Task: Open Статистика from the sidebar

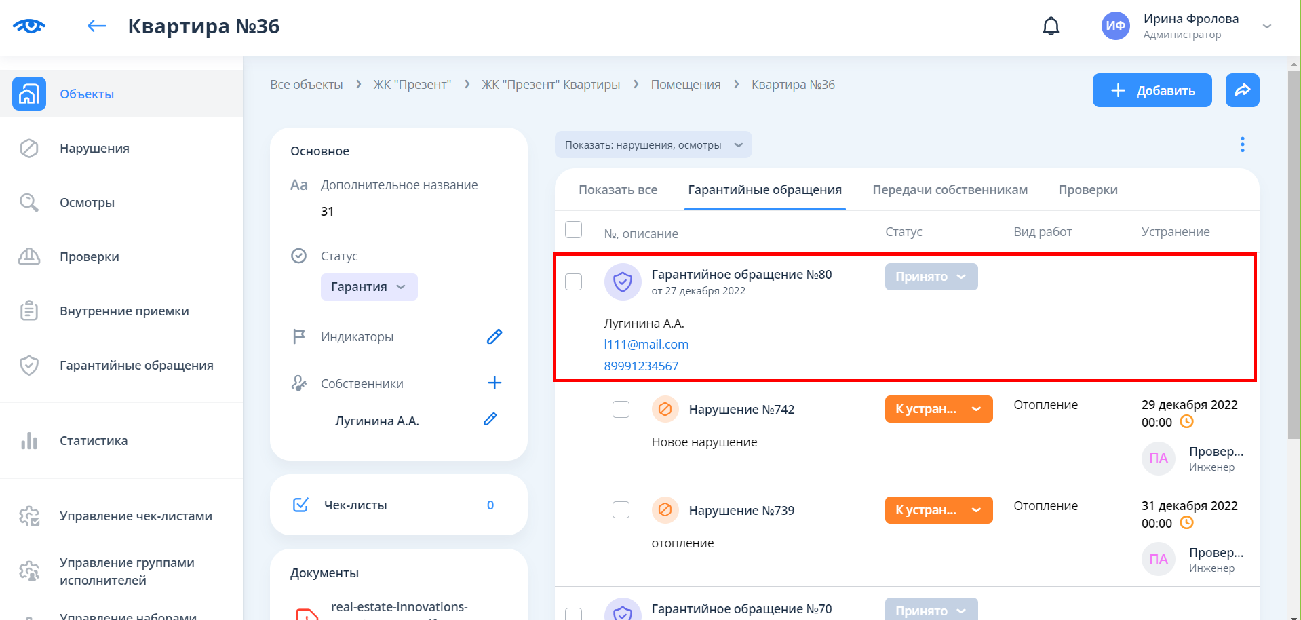Action: click(94, 441)
